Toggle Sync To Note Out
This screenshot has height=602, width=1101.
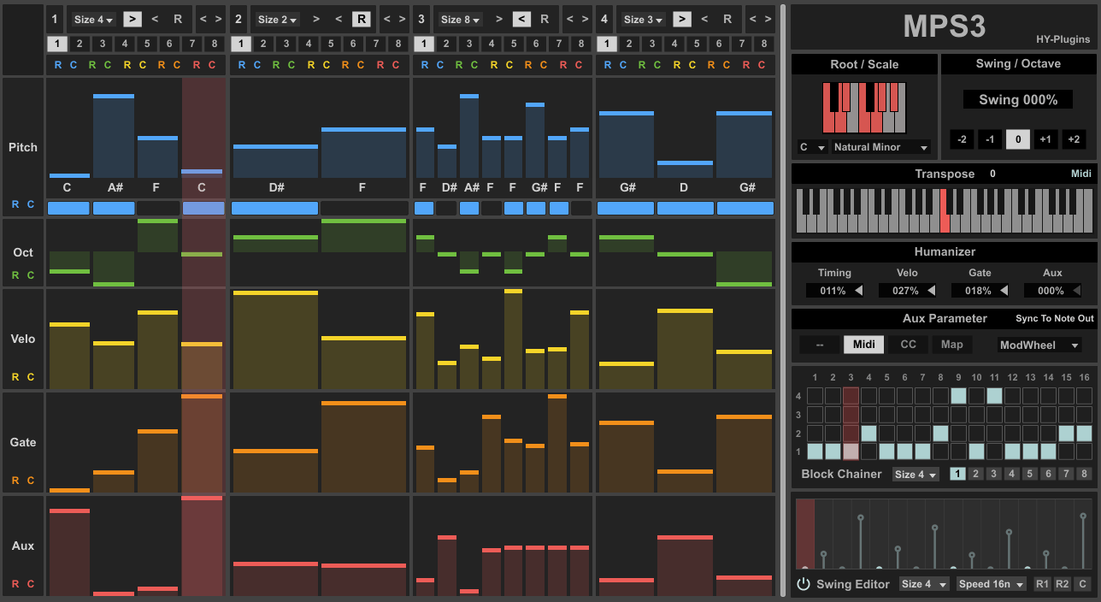(1054, 318)
